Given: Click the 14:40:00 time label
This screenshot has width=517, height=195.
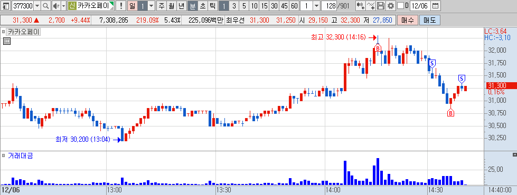Looking at the screenshot, I should (500, 190).
